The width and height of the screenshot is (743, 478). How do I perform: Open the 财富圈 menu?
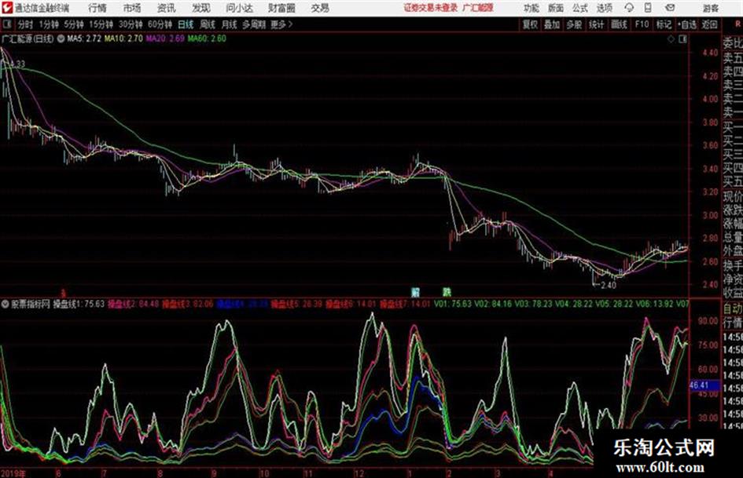(281, 8)
